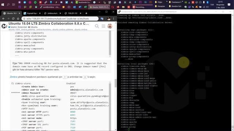
Task: Go forward in Chrome
Action: (x=8, y=19)
